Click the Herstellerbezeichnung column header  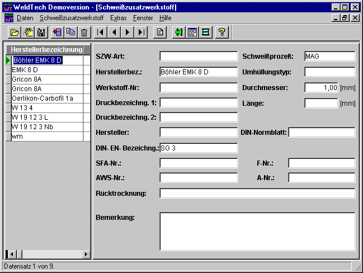tap(46, 50)
